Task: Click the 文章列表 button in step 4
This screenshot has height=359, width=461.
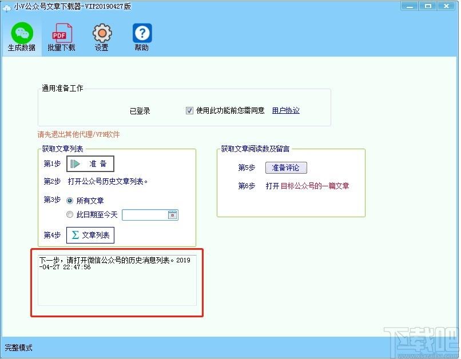Action: [x=90, y=235]
